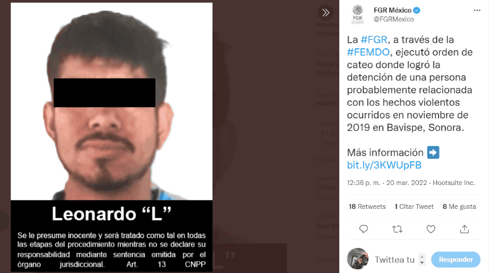This screenshot has width=489, height=273.
Task: View the 18 Retweets list
Action: [x=367, y=206]
